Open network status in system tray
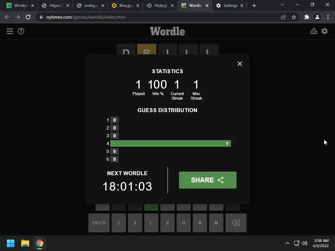This screenshot has width=335, height=251. click(x=296, y=243)
